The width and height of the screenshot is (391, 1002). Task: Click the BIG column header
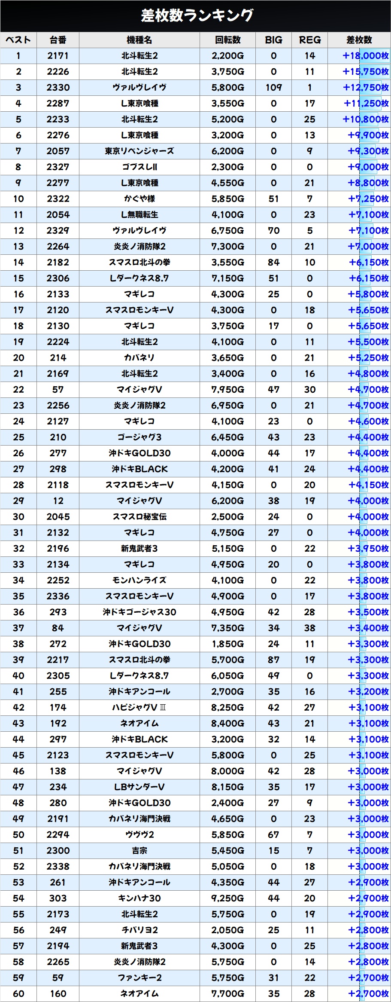(273, 40)
